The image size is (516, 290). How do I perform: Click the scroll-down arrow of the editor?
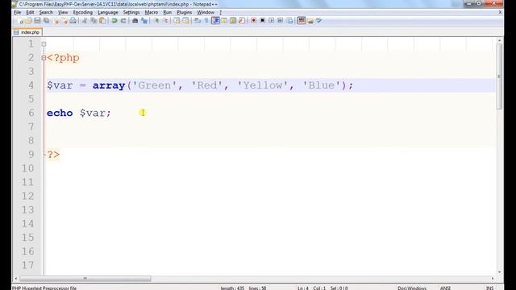(499, 272)
